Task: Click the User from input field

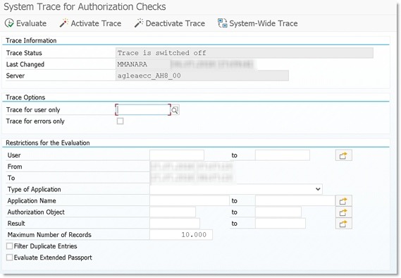Action: 177,155
